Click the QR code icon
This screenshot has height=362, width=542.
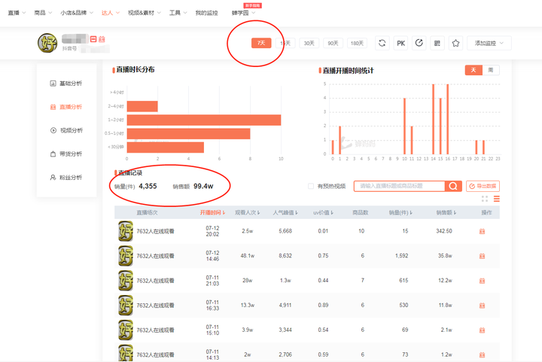point(437,43)
